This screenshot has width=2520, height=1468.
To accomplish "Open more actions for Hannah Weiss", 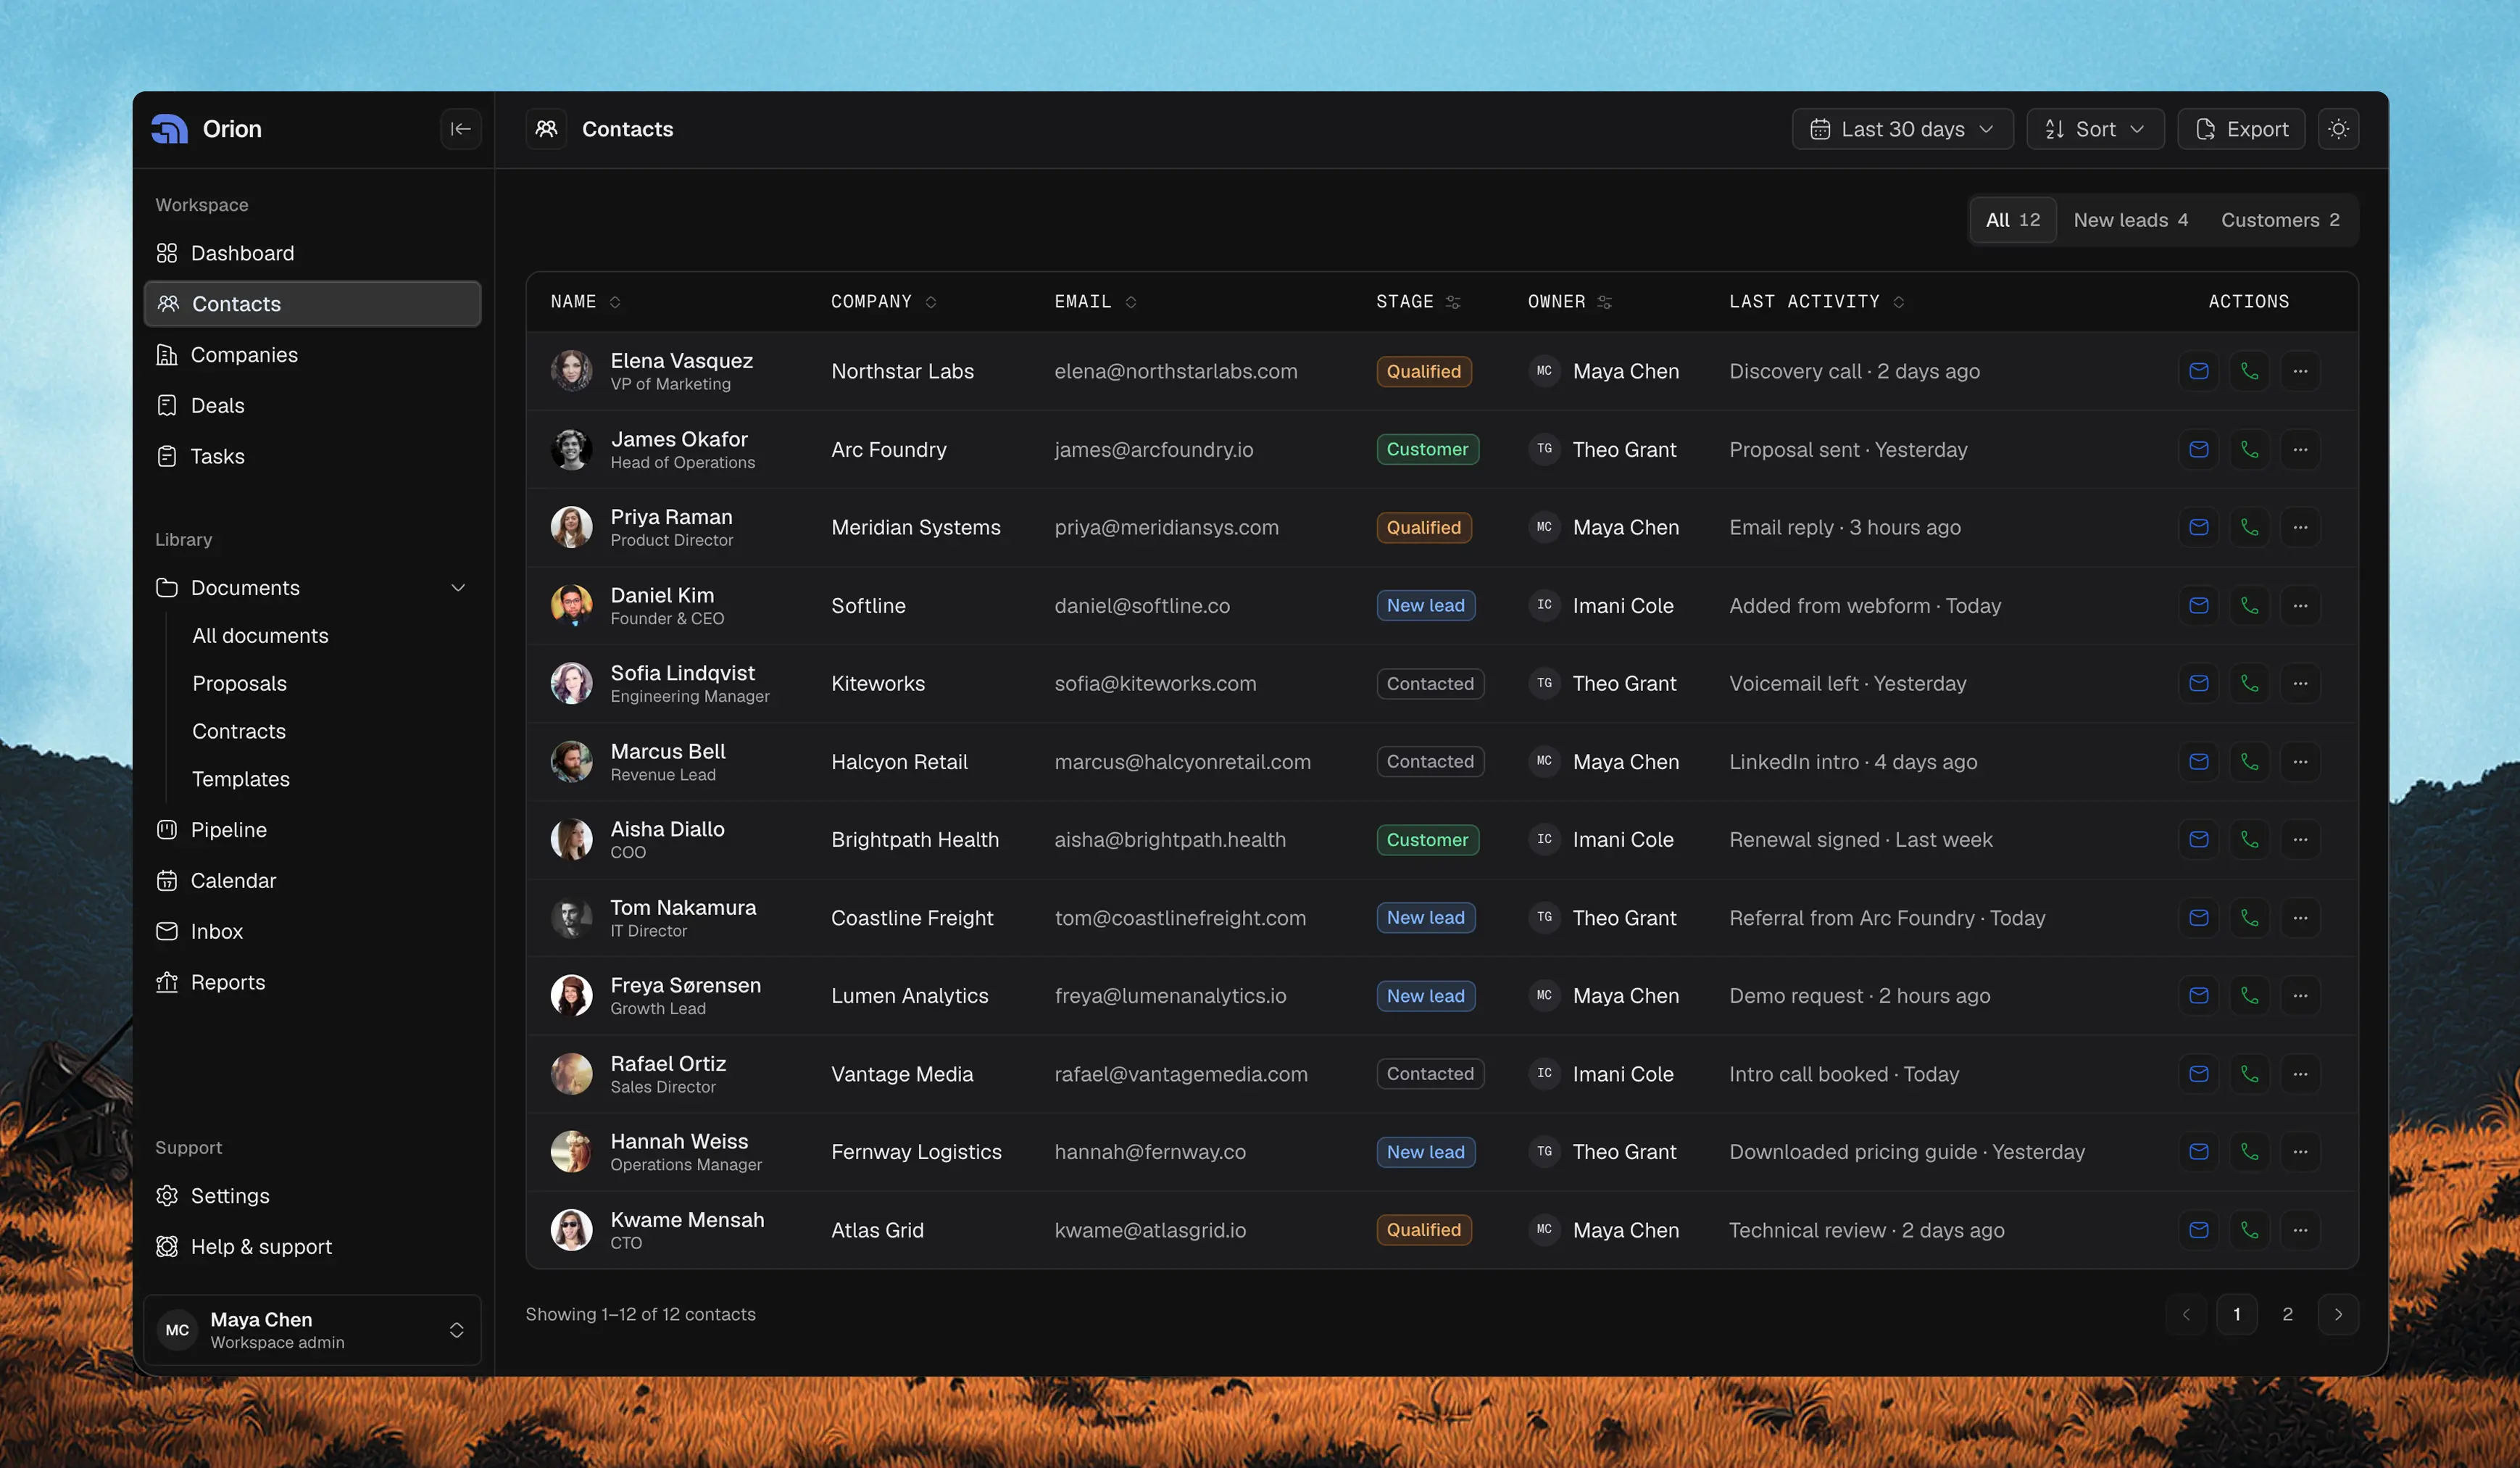I will 2300,1151.
